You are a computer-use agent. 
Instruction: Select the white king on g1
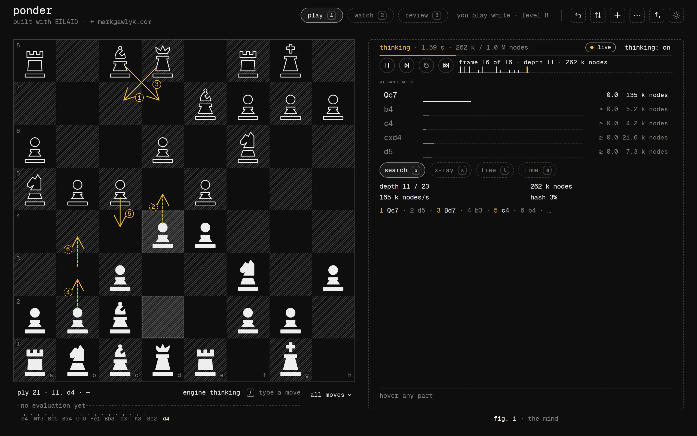[291, 359]
